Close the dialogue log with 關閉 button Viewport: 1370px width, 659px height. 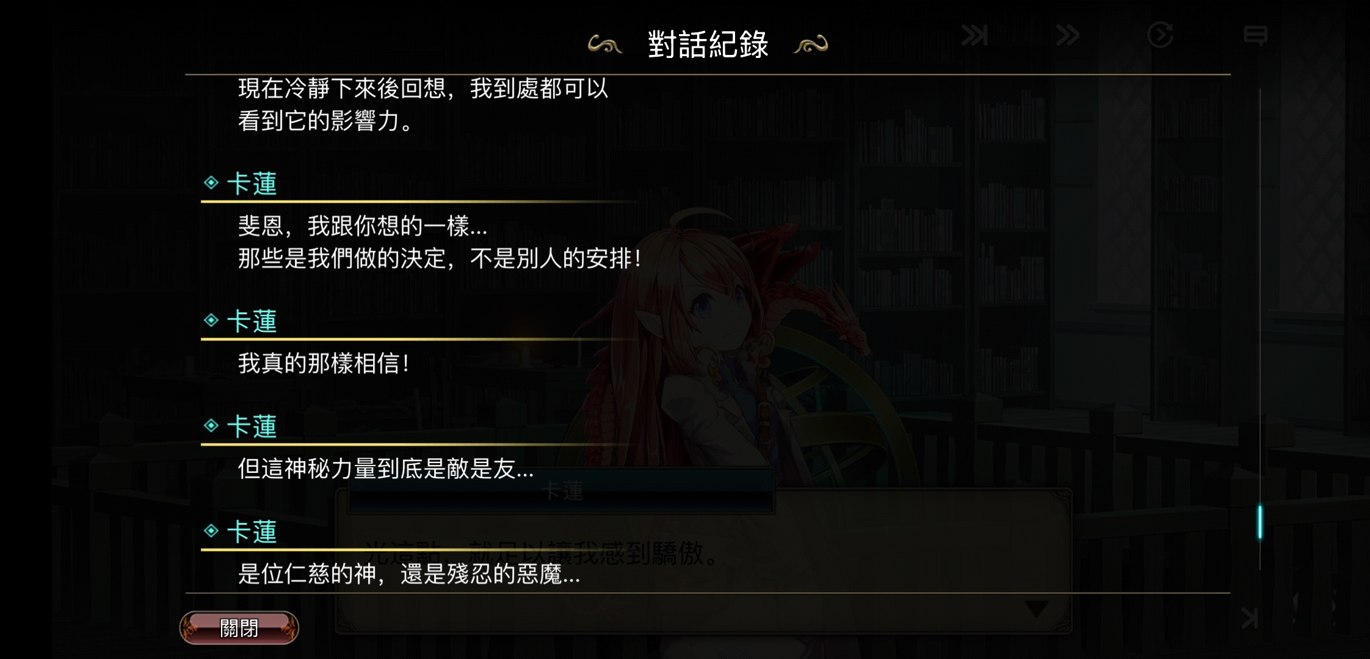239,627
